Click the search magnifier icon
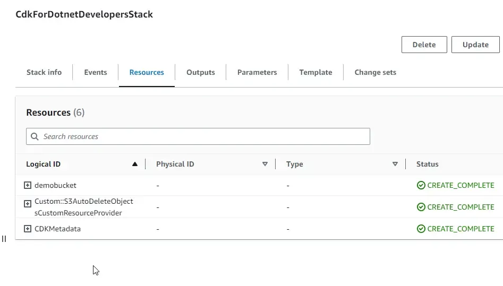This screenshot has width=503, height=286. coord(35,136)
